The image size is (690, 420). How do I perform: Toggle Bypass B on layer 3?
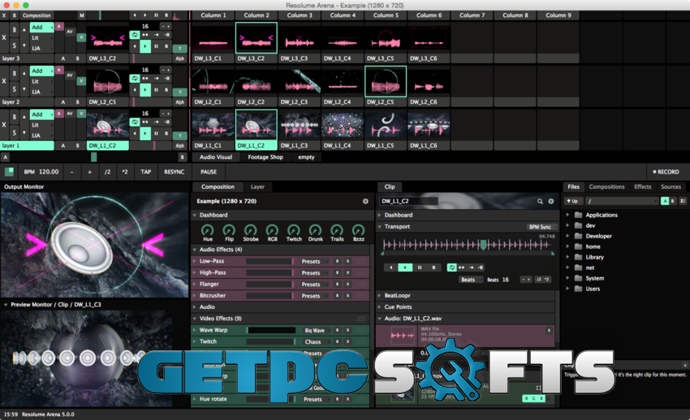pyautogui.click(x=14, y=30)
